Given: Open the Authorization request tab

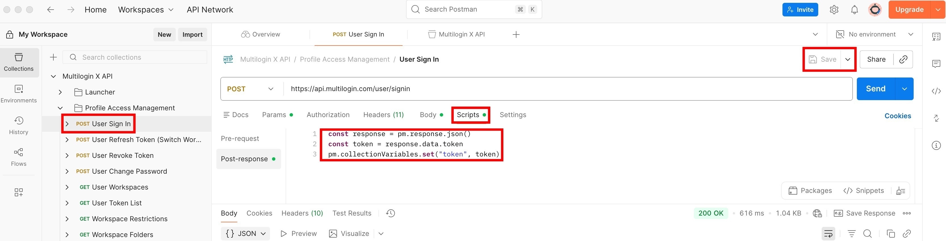Looking at the screenshot, I should pos(328,115).
